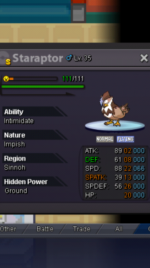The width and height of the screenshot is (150, 268).
Task: Click the happiness smiley face icon
Action: (6, 79)
